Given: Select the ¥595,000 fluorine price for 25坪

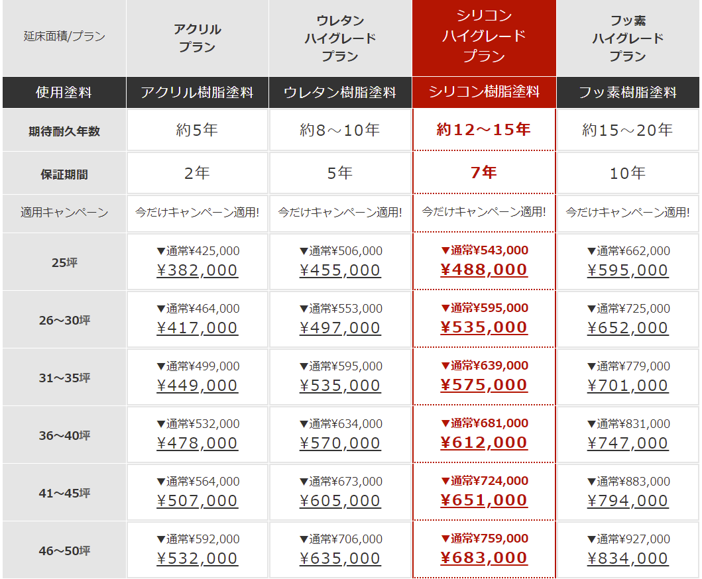Looking at the screenshot, I should tap(628, 270).
